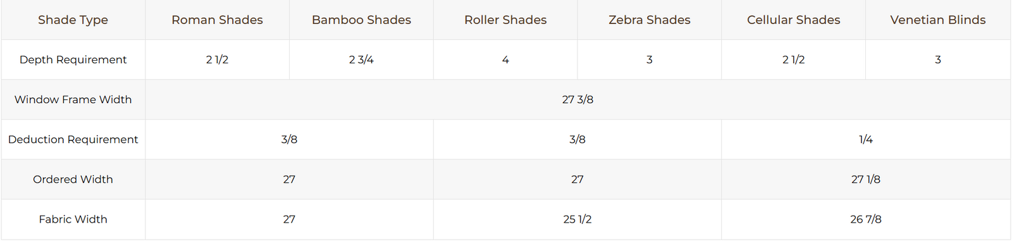Click the Depth Requirement row label
Screen dimensions: 1012x241
[73, 59]
